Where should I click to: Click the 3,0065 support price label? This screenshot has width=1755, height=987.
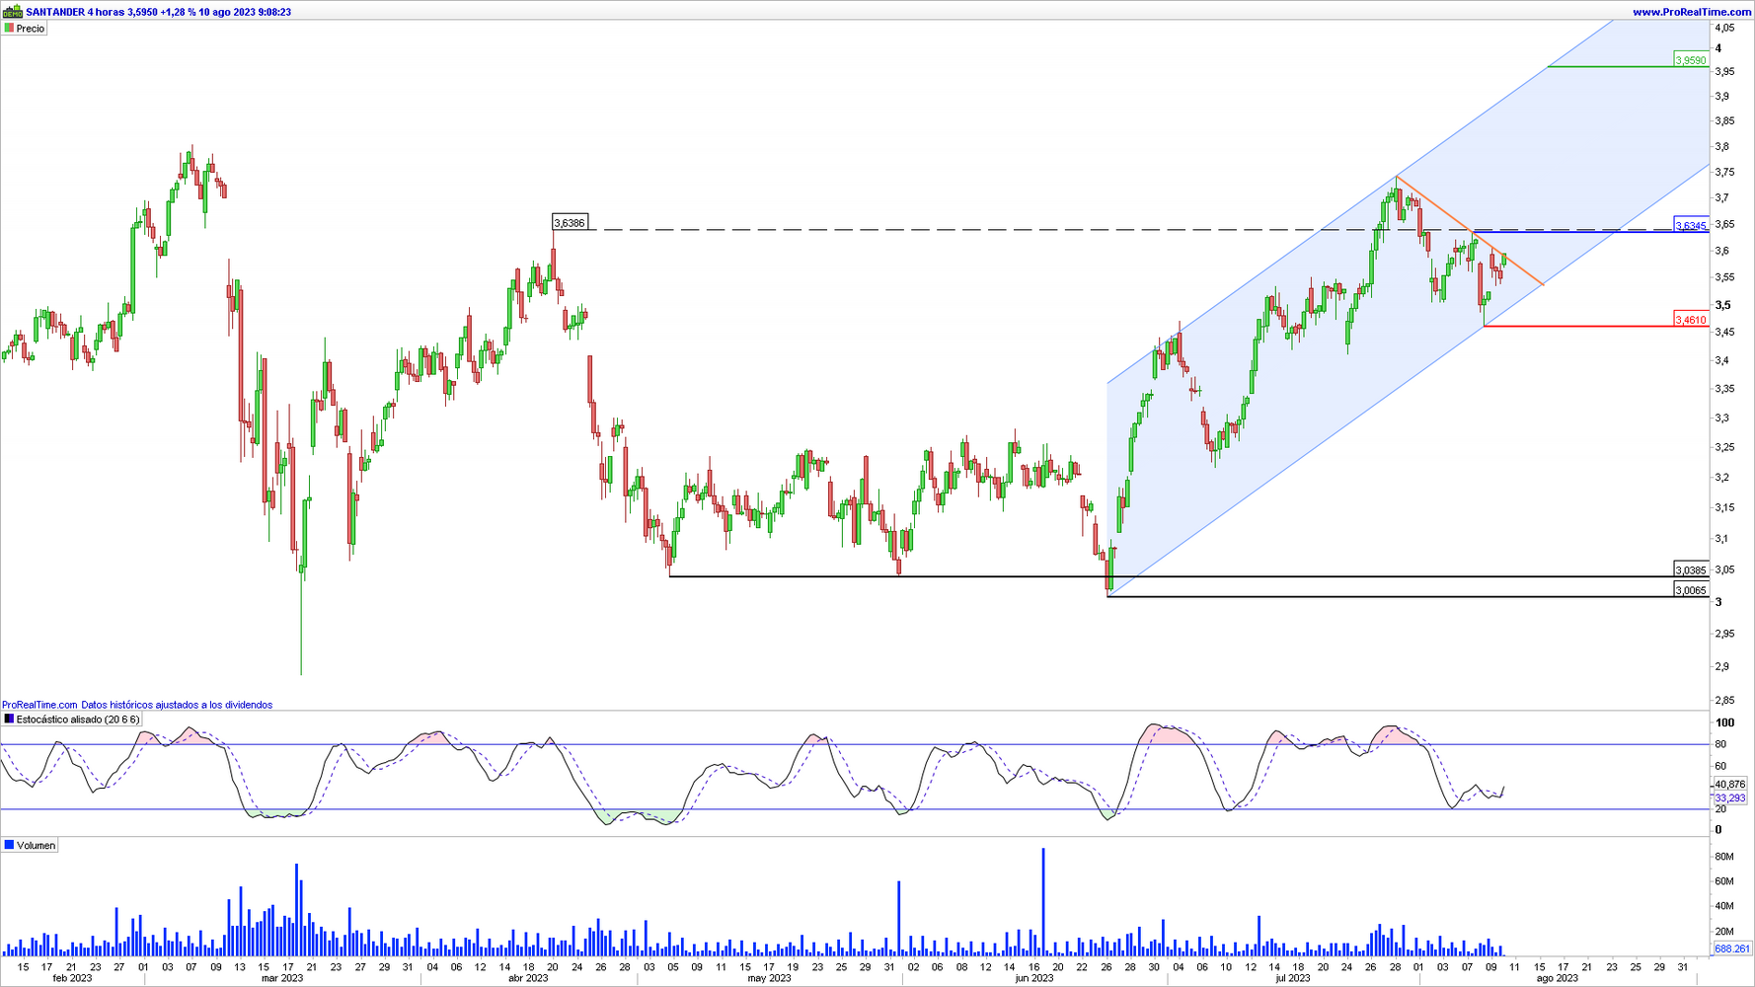tap(1691, 590)
